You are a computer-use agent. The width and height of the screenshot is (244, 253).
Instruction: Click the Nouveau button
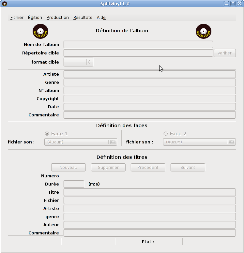coord(68,167)
